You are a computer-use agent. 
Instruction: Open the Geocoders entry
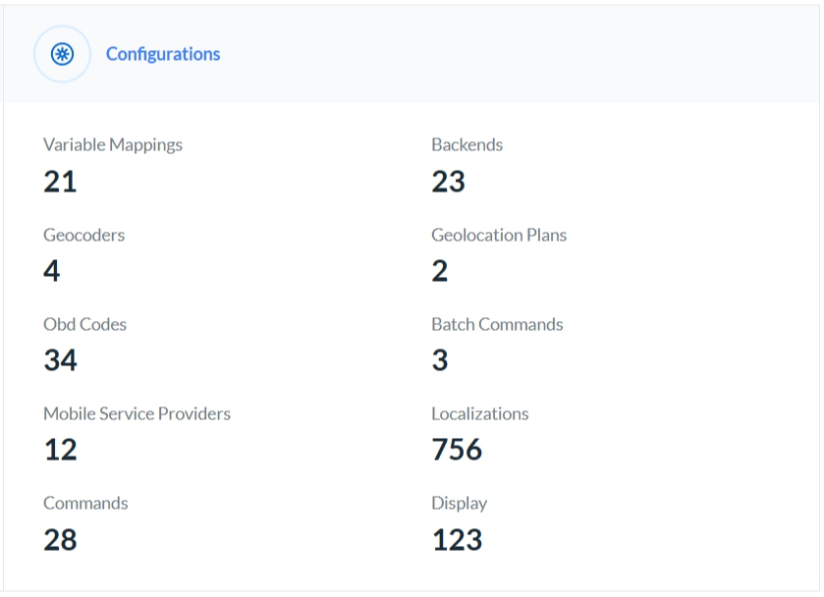coord(83,235)
